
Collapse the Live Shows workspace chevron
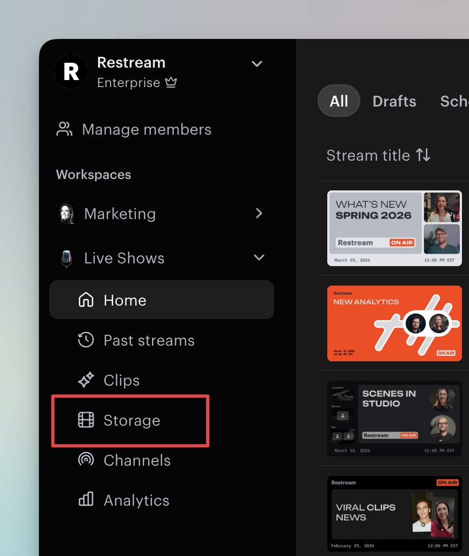[x=259, y=257]
